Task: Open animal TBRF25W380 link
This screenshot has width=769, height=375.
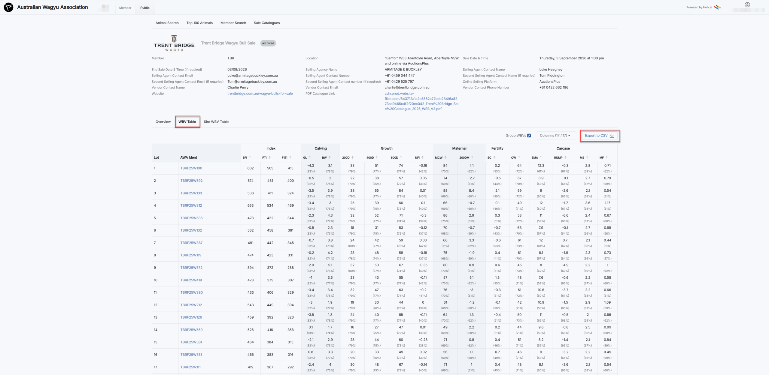Action: tap(191, 292)
